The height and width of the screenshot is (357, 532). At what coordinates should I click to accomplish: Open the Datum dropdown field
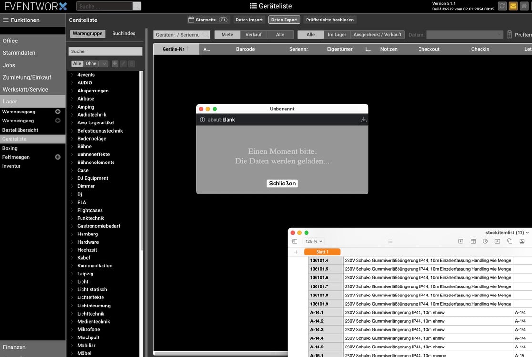click(464, 35)
